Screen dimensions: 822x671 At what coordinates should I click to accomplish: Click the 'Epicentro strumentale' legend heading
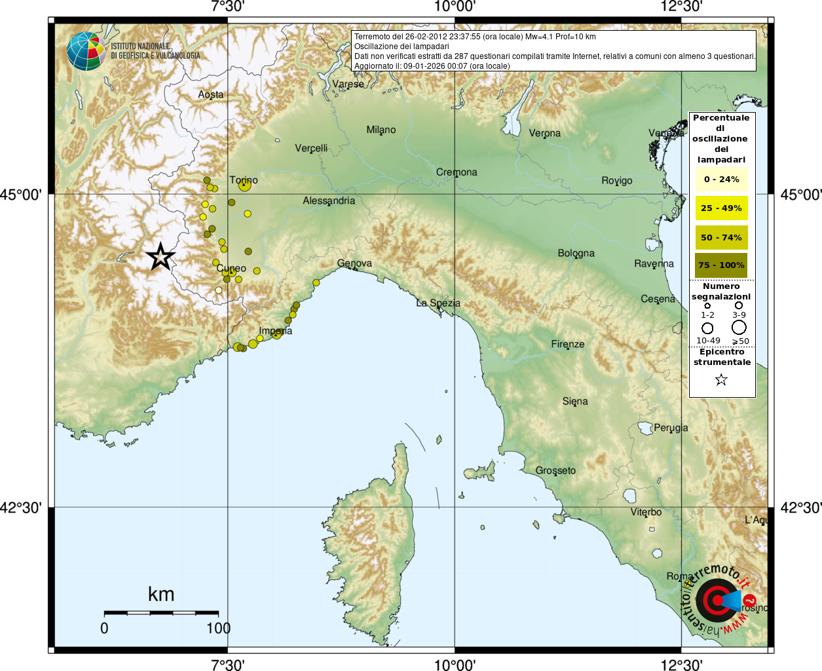pos(722,357)
